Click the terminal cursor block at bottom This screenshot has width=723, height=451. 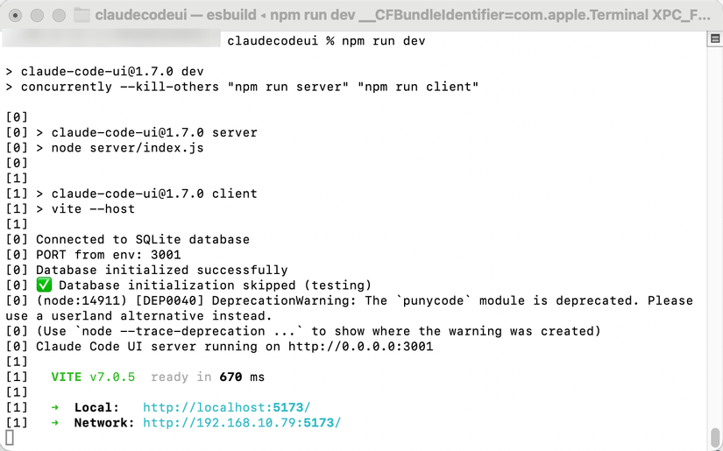10,438
